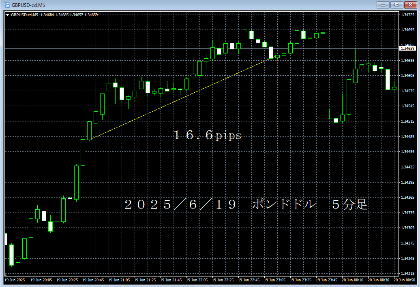
Task: Click the 19 Jun 20:45 time label
Action: (x=92, y=280)
